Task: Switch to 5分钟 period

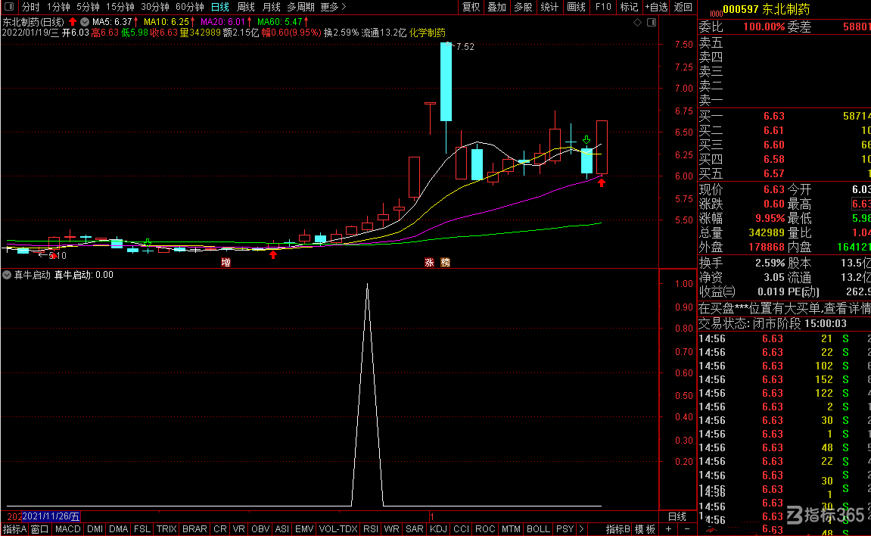Action: (88, 7)
